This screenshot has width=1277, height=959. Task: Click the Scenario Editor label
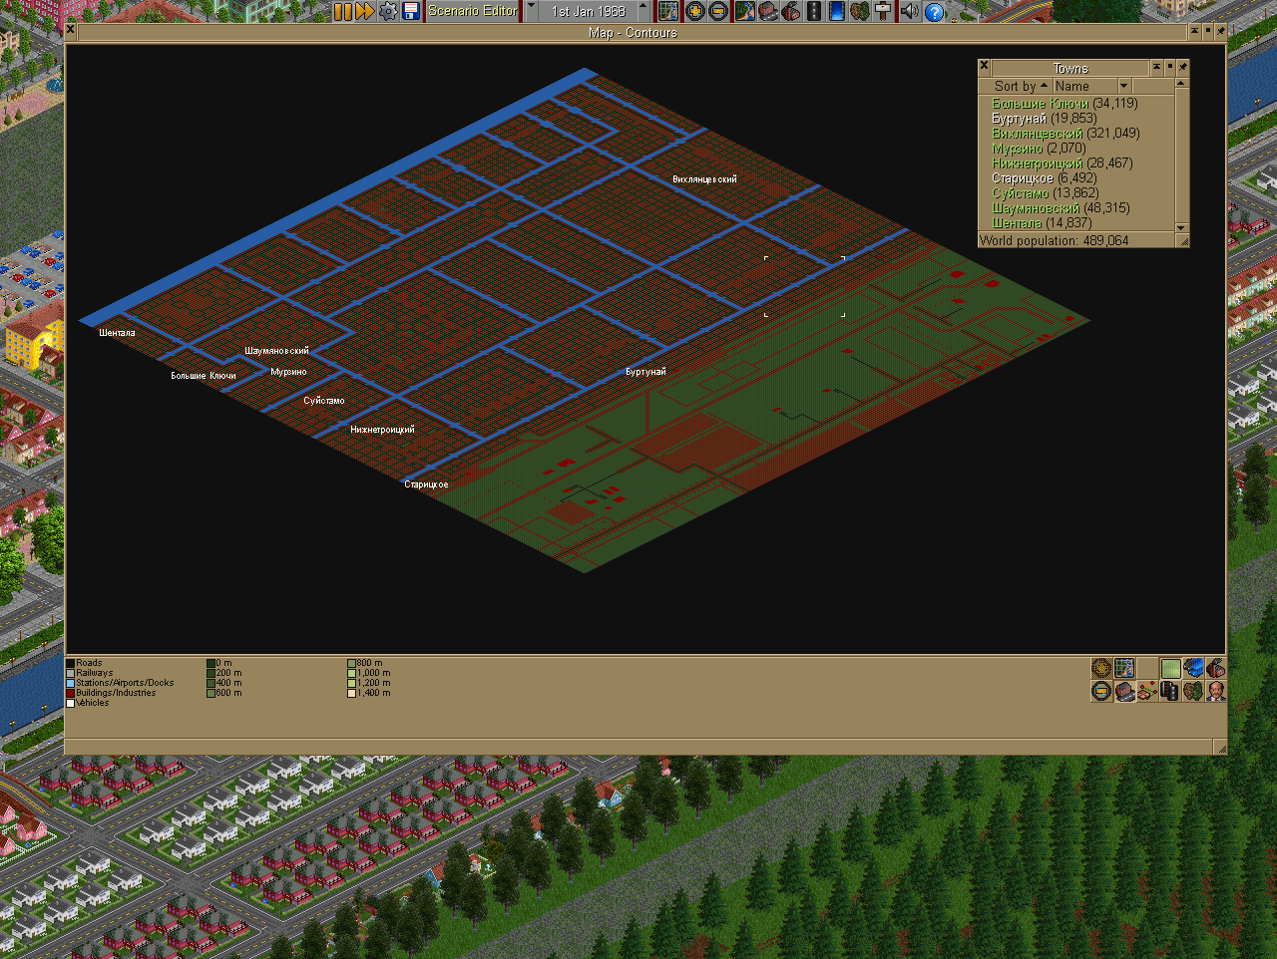pyautogui.click(x=473, y=11)
